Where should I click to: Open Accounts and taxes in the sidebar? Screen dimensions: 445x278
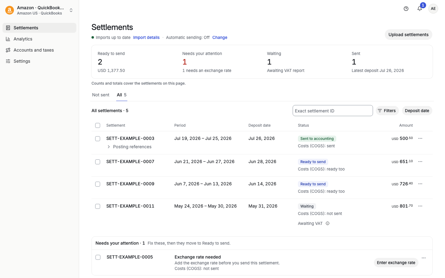tap(39, 50)
